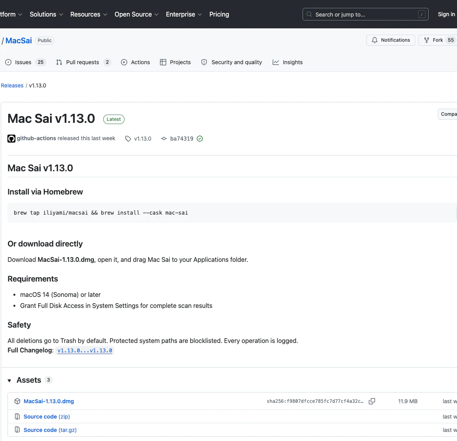
Task: Click the Install via Homebrew heading
Action: pyautogui.click(x=45, y=192)
